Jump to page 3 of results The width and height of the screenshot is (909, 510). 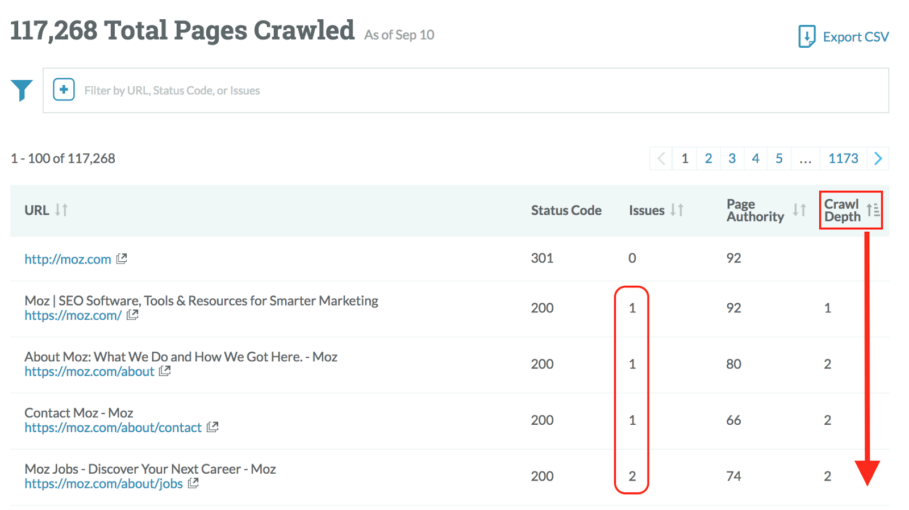click(x=732, y=158)
